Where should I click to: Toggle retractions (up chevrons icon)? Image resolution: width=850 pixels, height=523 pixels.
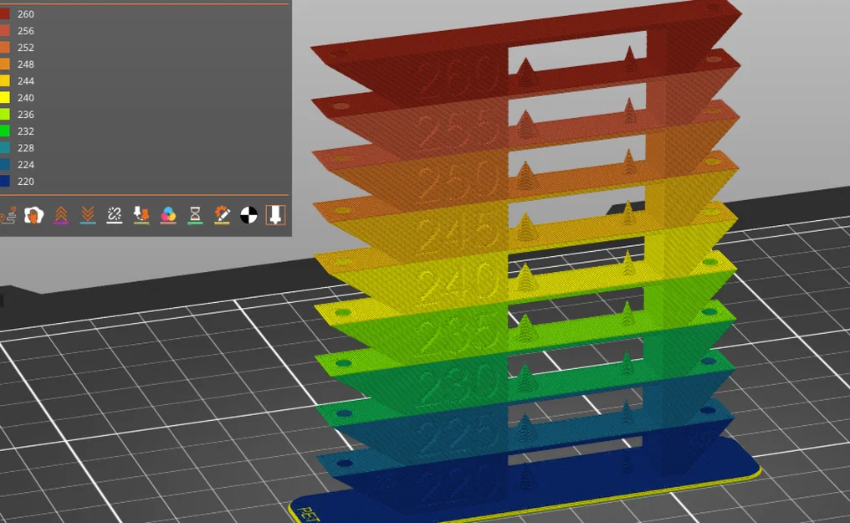pos(61,215)
